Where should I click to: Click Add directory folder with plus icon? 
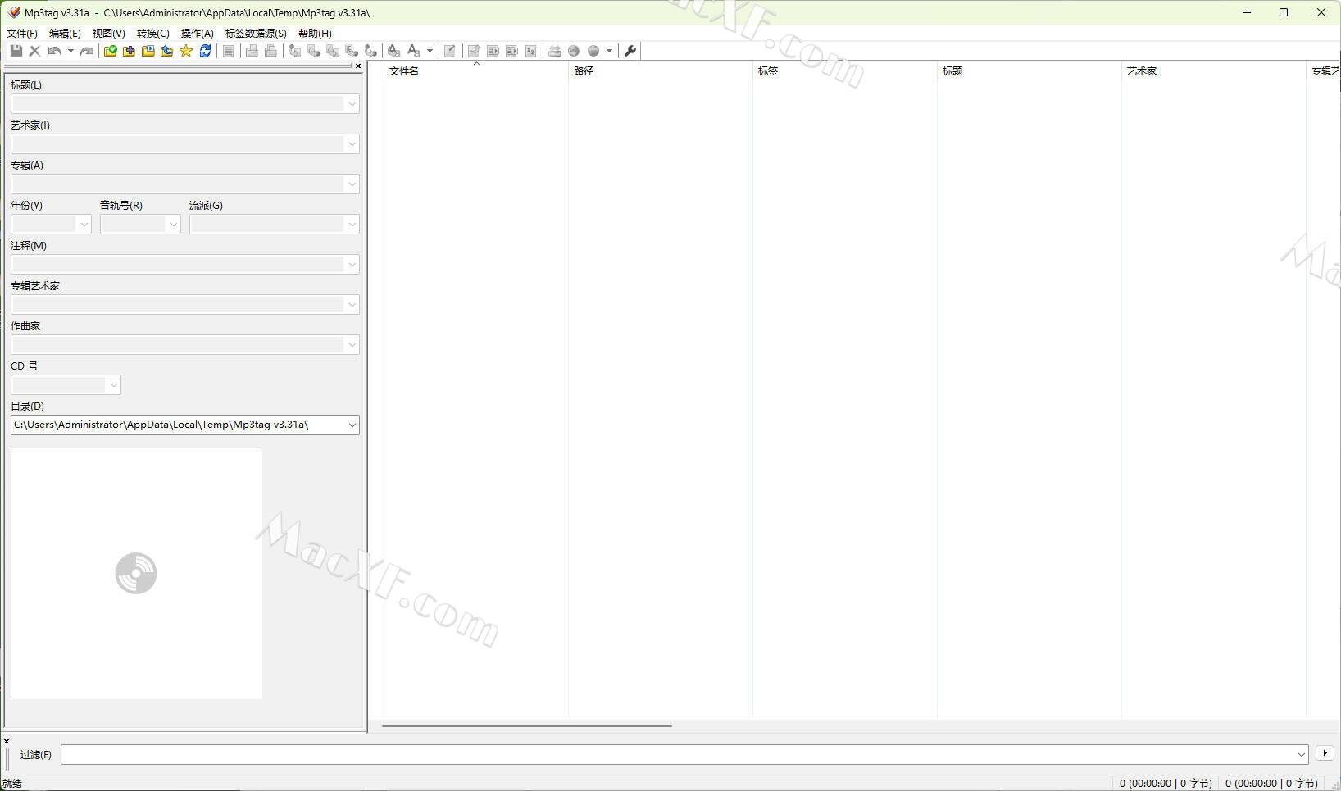[130, 51]
